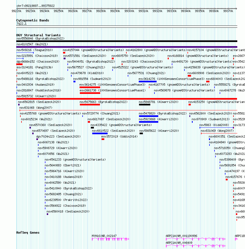Click esv3614275 1000GenomesConsortiumPhase3 label
Image resolution: width=245 pixels, height=249 pixels.
112,85
